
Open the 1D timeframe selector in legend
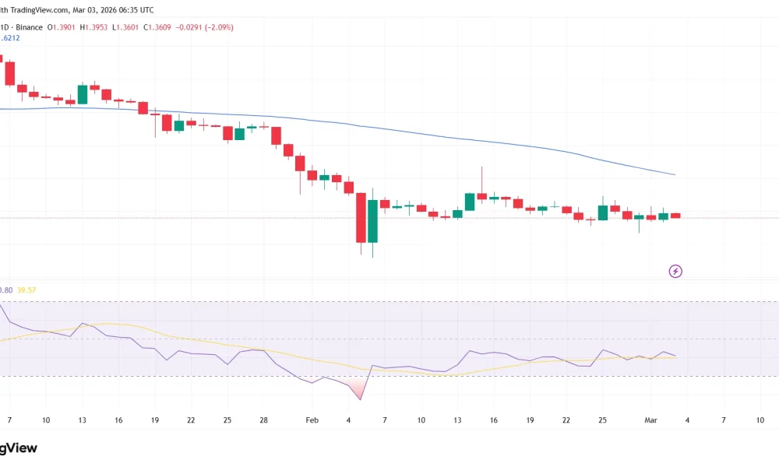point(5,26)
